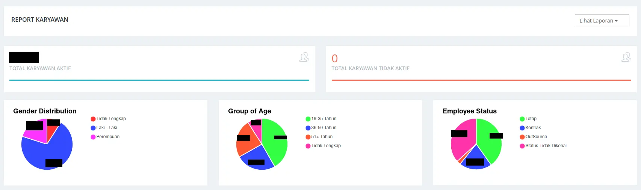The image size is (641, 190).
Task: Click the Gender Distribution chart title
Action: click(45, 111)
